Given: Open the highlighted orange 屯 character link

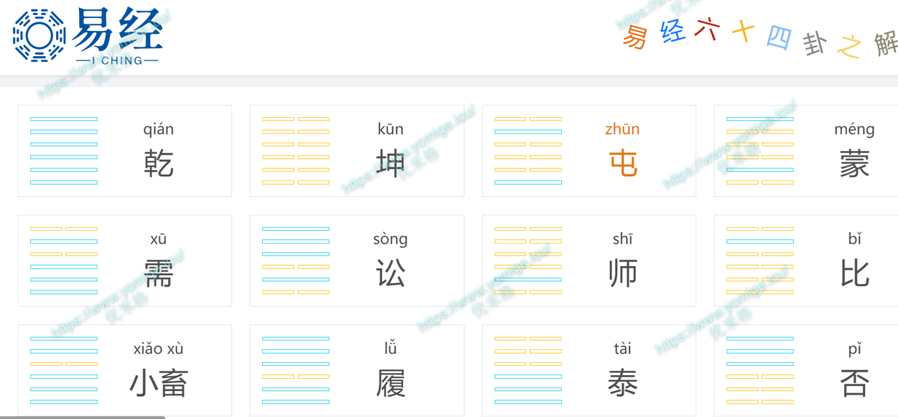Looking at the screenshot, I should (622, 164).
